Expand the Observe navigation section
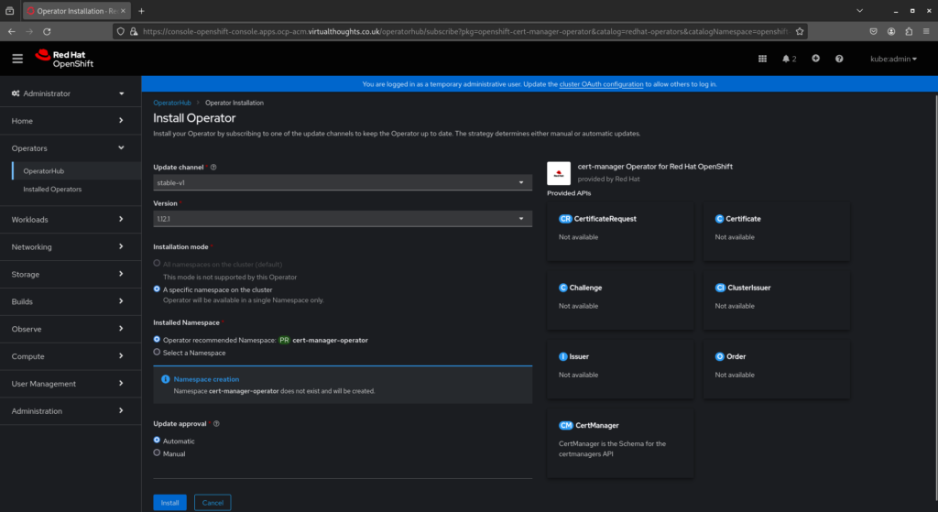The height and width of the screenshot is (512, 938). click(x=70, y=329)
